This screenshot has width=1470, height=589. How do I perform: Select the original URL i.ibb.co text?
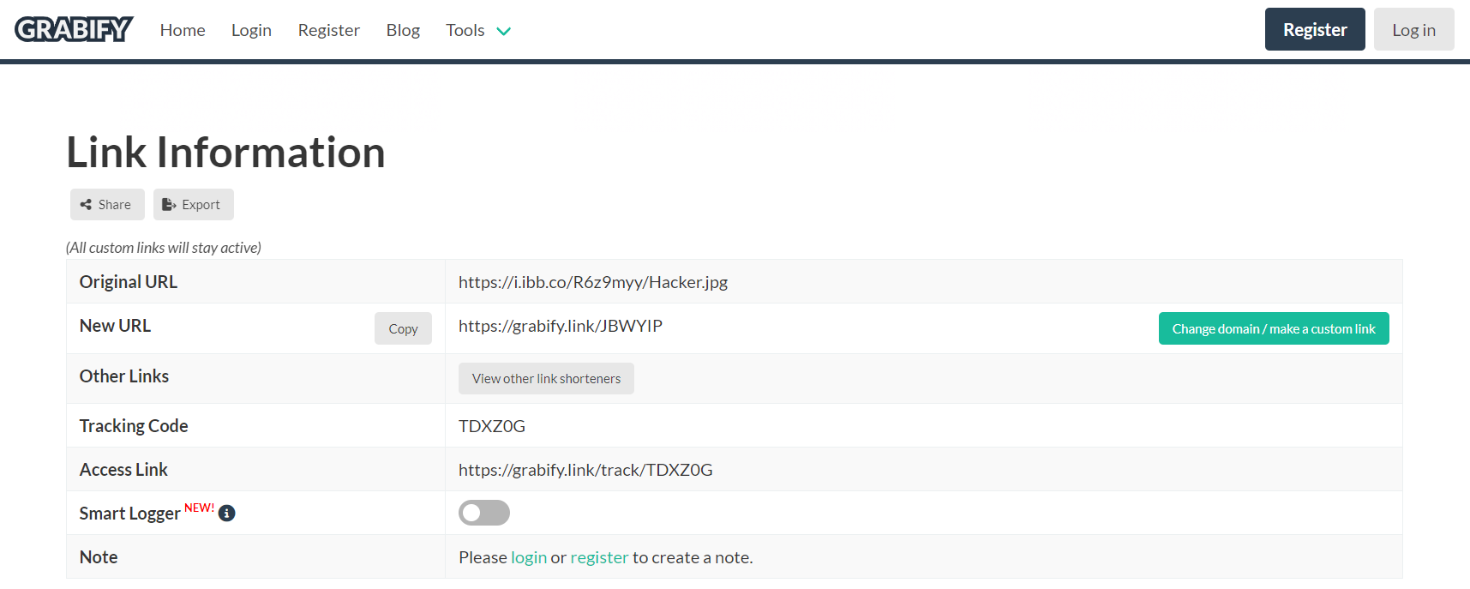pos(593,282)
